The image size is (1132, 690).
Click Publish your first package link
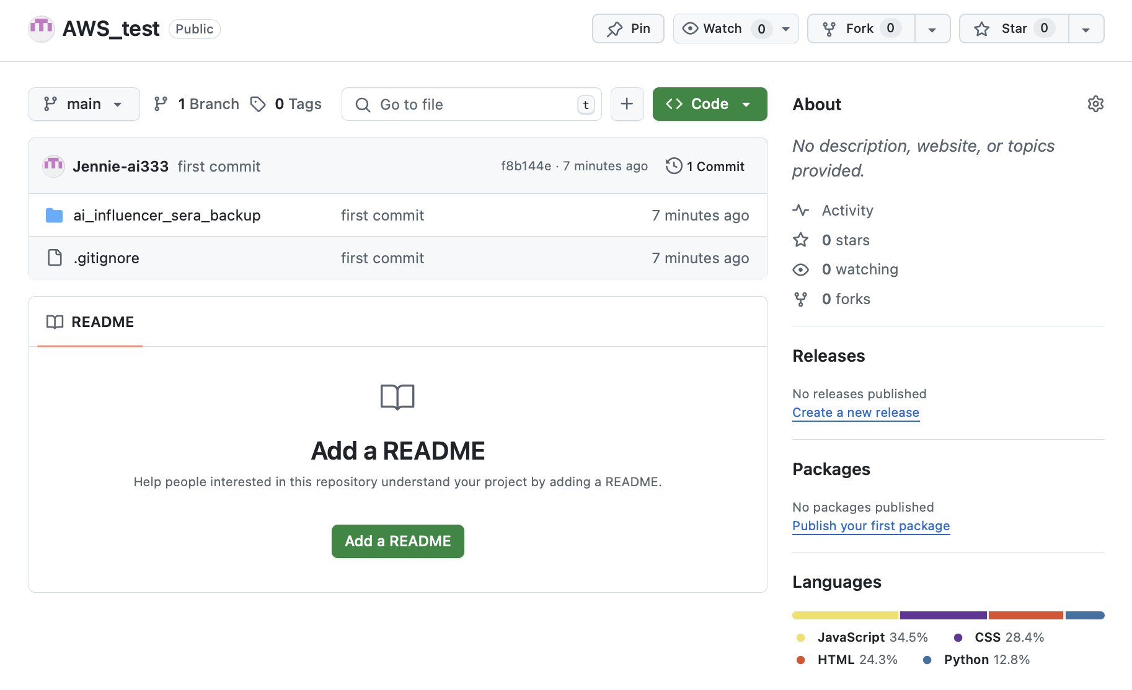tap(871, 526)
